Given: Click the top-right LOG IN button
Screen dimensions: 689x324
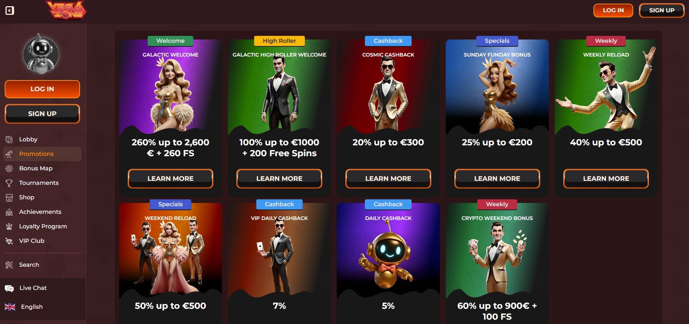Looking at the screenshot, I should pyautogui.click(x=613, y=10).
